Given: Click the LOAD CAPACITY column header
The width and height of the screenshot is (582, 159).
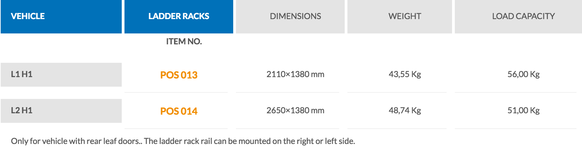Looking at the screenshot, I should tap(518, 16).
